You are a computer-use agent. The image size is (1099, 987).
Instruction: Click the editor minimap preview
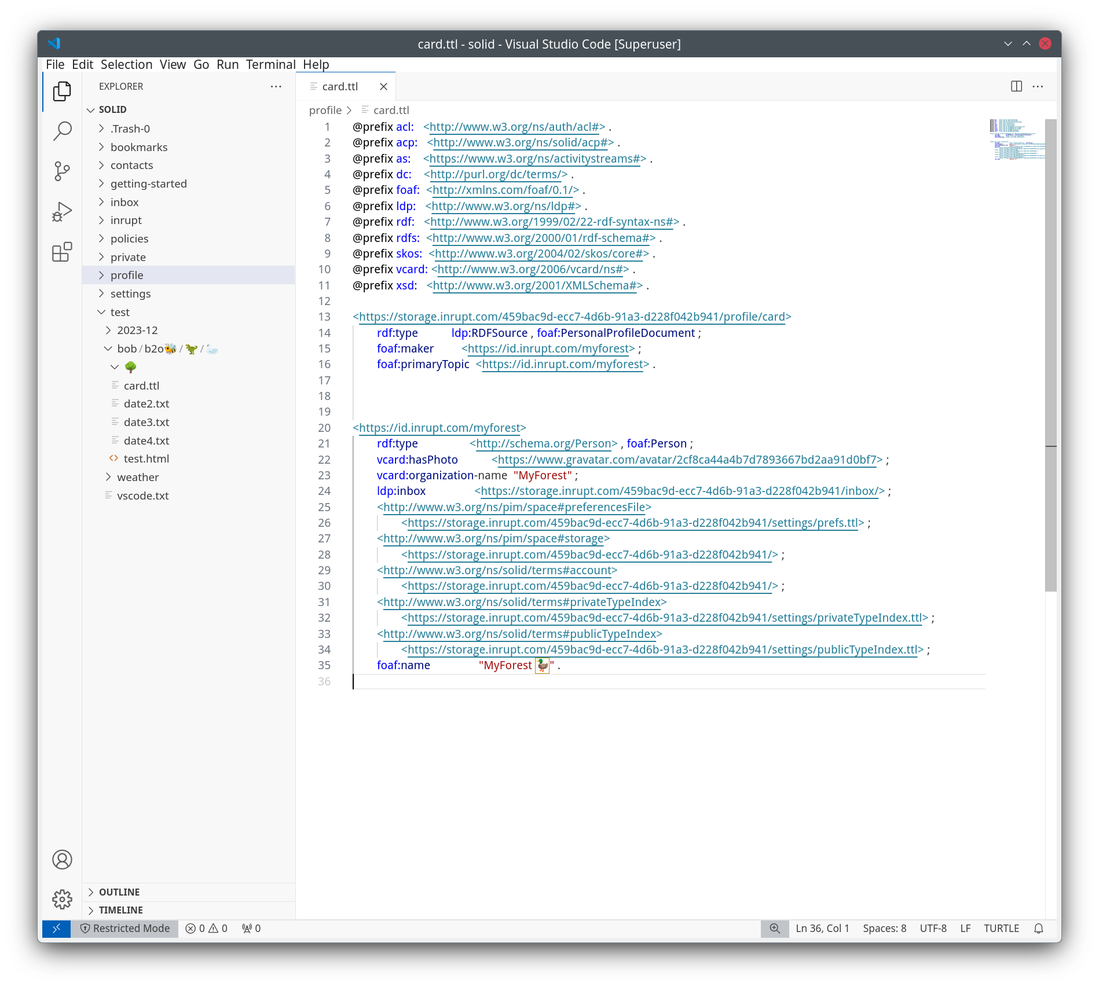pyautogui.click(x=1017, y=140)
